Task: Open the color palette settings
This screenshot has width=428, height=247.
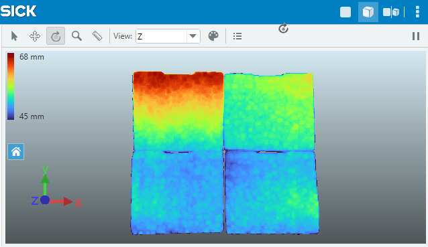Action: [x=213, y=36]
